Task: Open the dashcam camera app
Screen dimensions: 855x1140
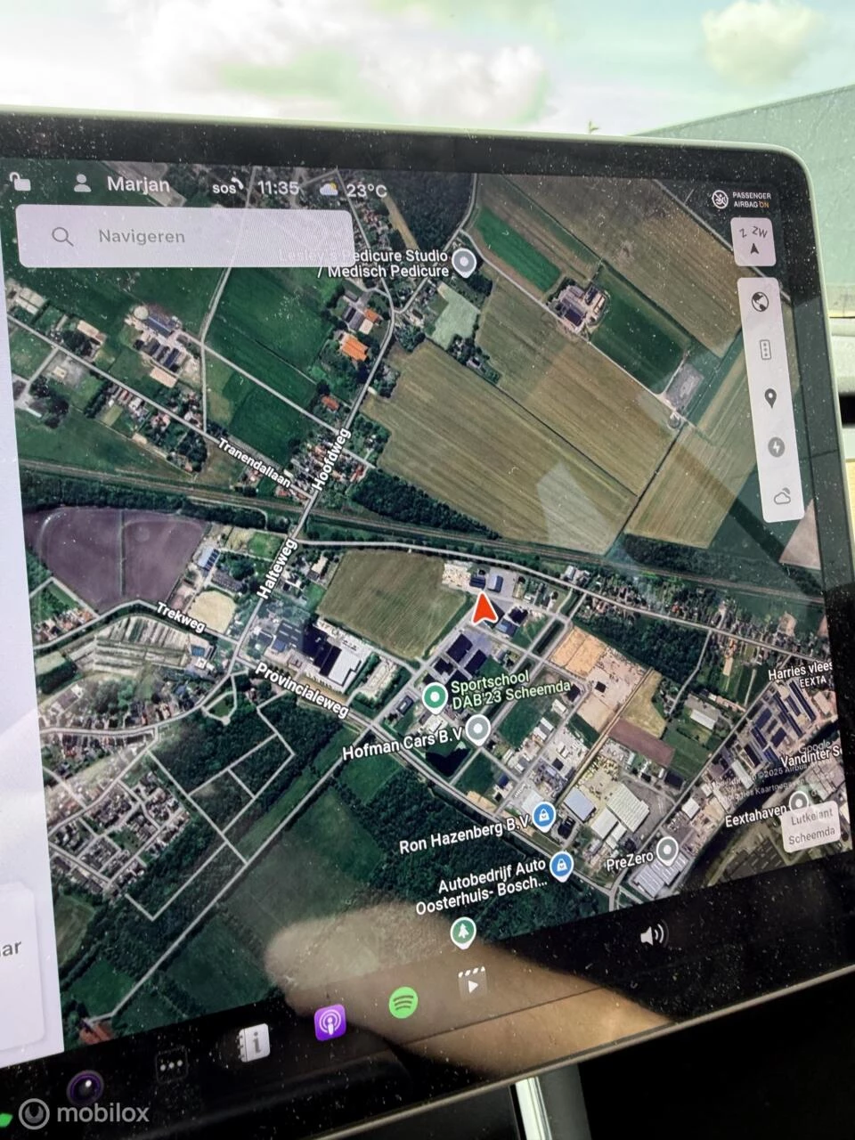Action: tap(85, 1087)
